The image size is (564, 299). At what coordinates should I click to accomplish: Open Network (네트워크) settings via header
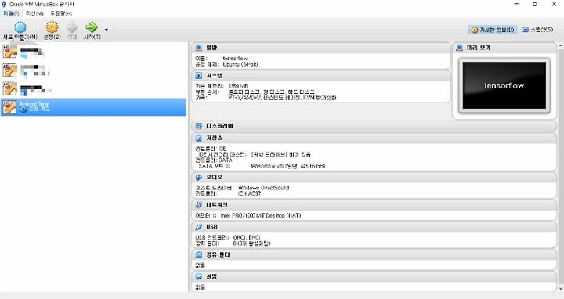point(217,205)
